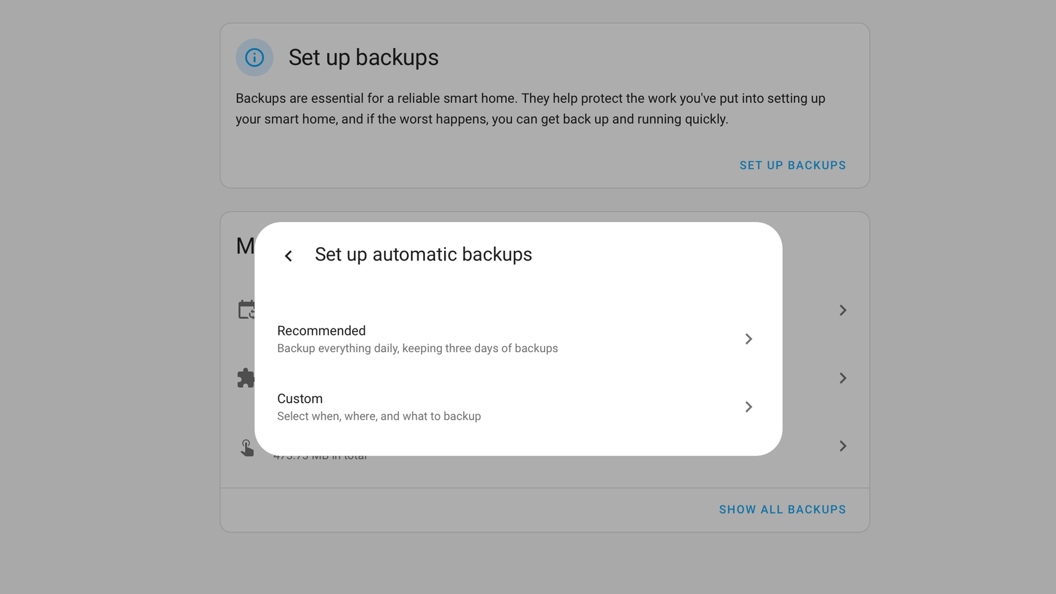
Task: Click the puzzle piece add-ons icon
Action: (x=247, y=378)
